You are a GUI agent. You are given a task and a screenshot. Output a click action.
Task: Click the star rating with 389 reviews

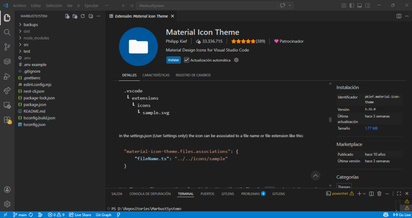point(248,41)
